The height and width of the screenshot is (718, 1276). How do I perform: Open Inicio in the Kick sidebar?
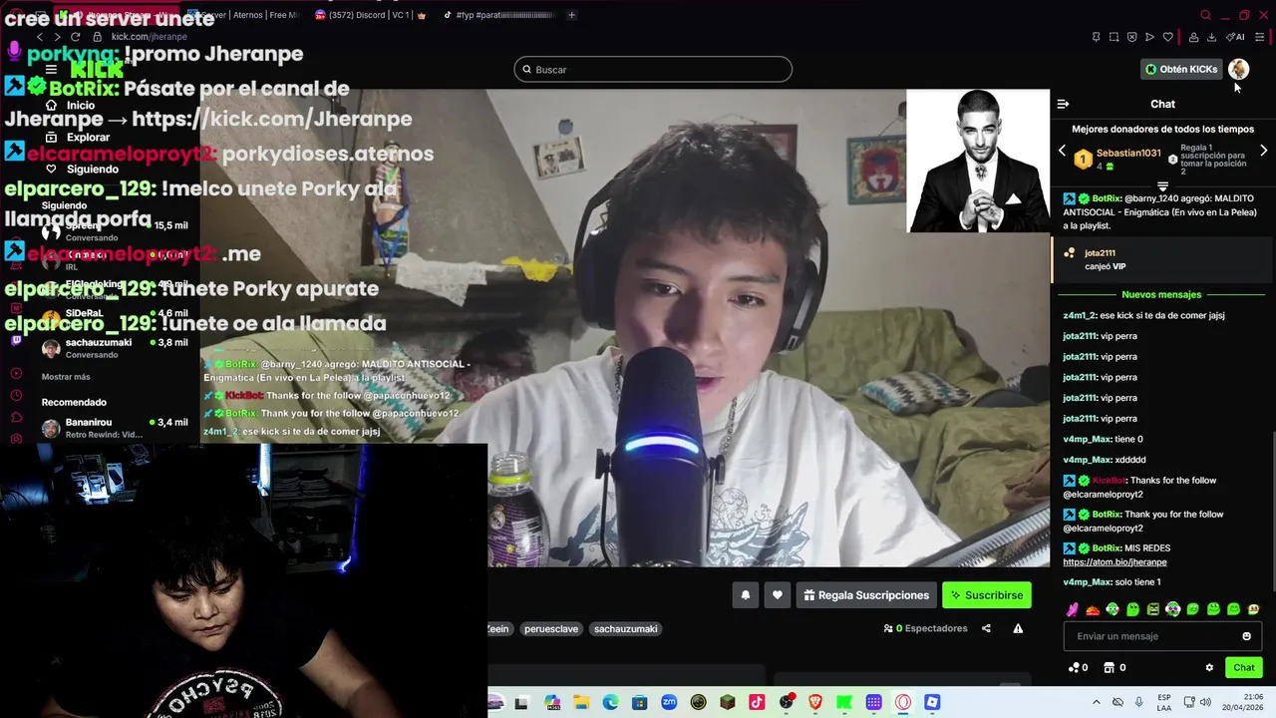70,105
